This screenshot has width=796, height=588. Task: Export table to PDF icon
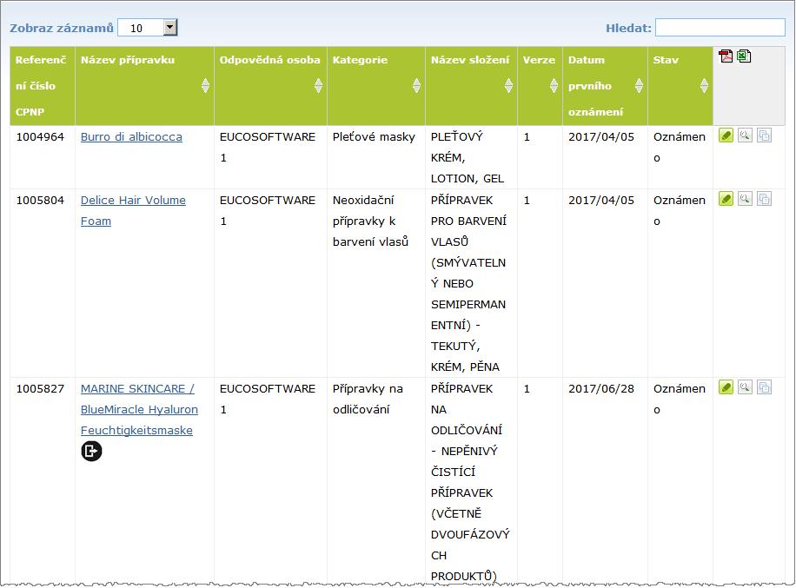pos(726,56)
